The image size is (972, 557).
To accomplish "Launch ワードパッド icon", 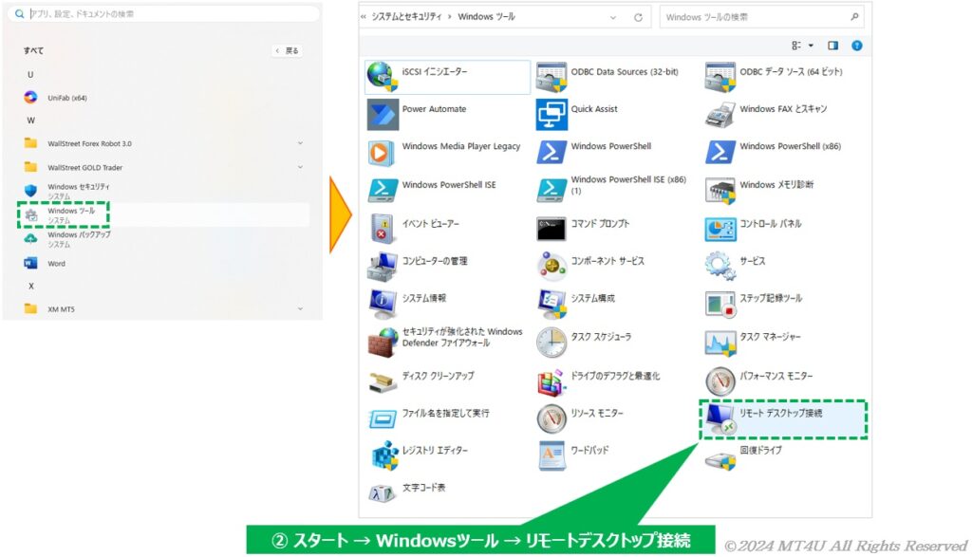I will (551, 456).
